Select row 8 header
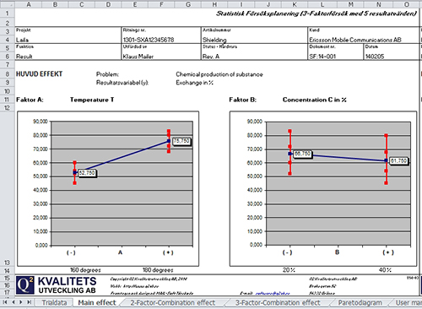422x309 pixels. point(8,74)
